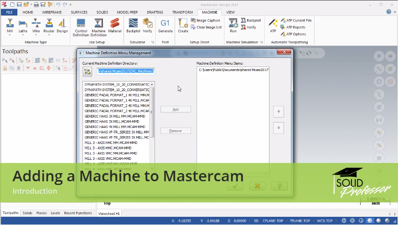398x225 pixels.
Task: Open the VIEW ribbon tab
Action: point(231,12)
